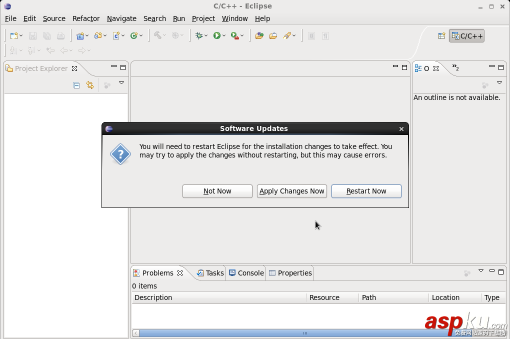Screen dimensions: 510x339
Task: Click the Next Annotation toolbar icon
Action: pyautogui.click(x=13, y=50)
